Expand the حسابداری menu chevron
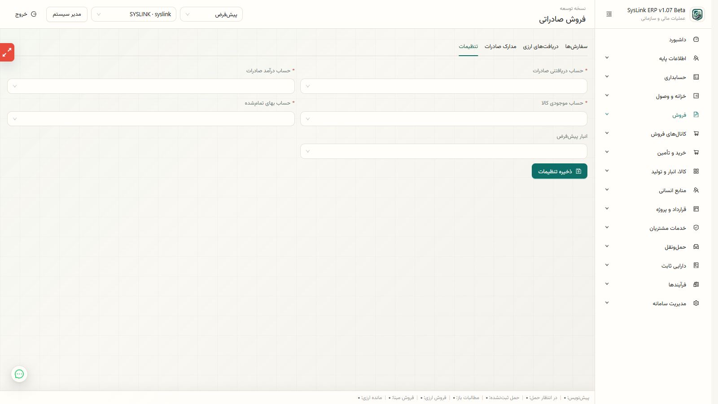The image size is (718, 404). pyautogui.click(x=607, y=77)
